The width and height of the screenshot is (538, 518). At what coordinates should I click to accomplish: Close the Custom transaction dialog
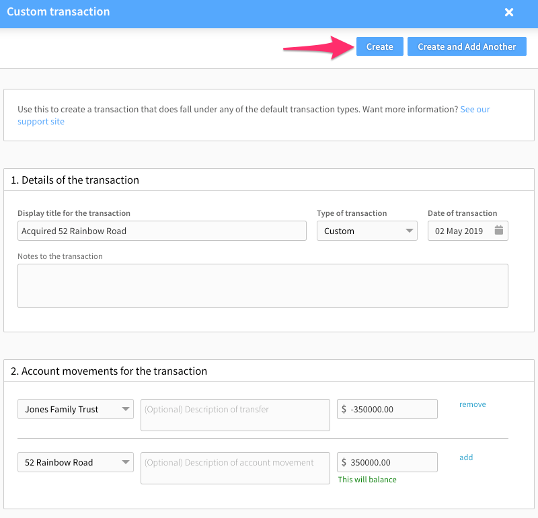[x=509, y=12]
